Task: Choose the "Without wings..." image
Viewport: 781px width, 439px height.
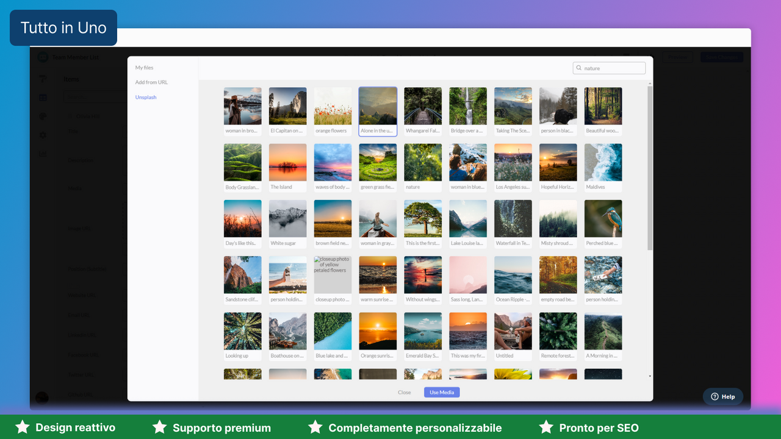Action: tap(423, 280)
